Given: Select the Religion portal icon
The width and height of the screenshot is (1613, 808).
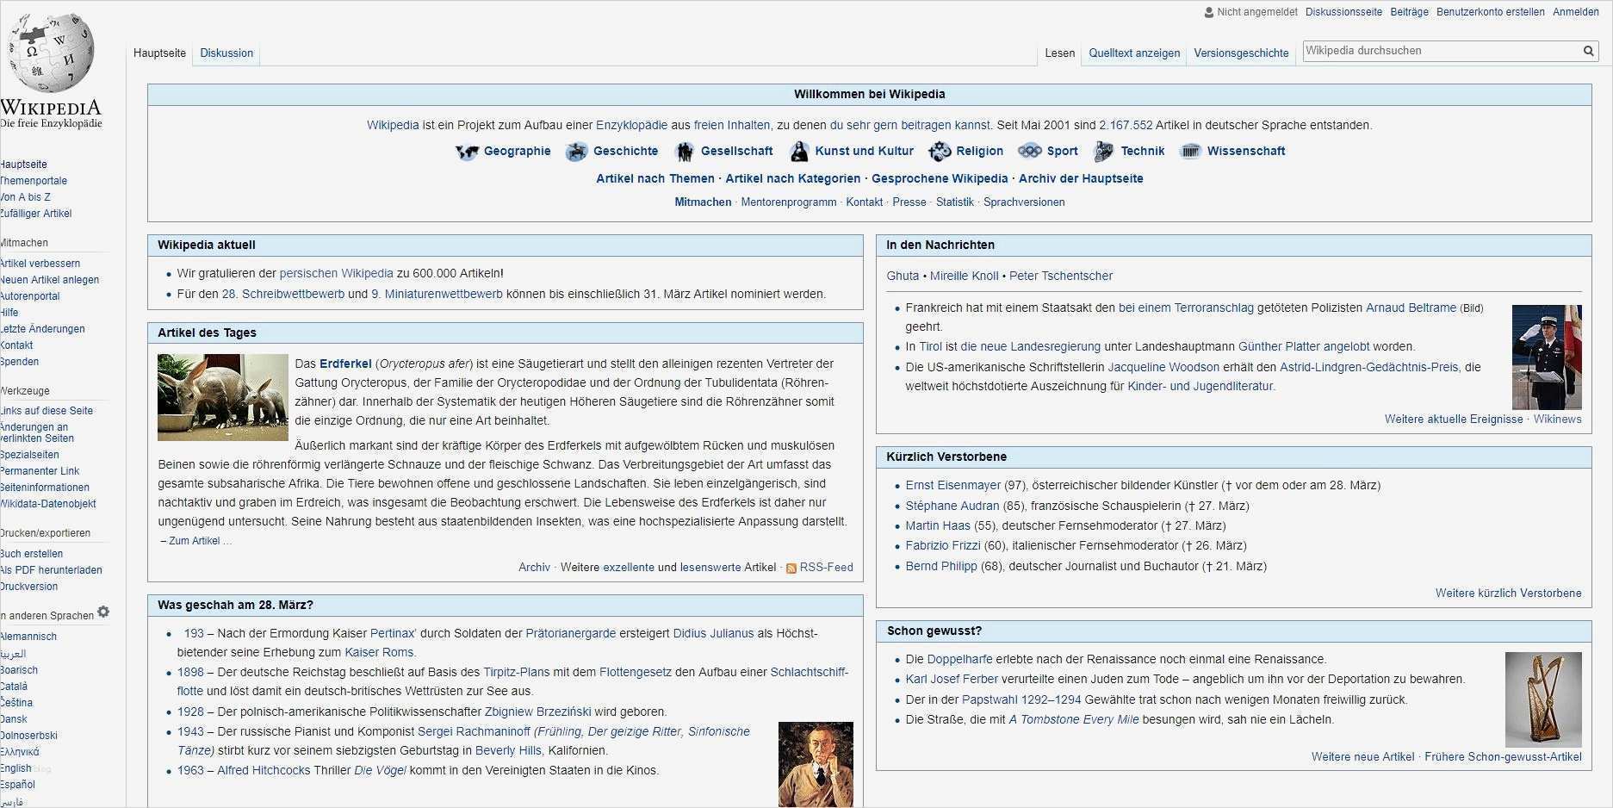Looking at the screenshot, I should click(939, 151).
